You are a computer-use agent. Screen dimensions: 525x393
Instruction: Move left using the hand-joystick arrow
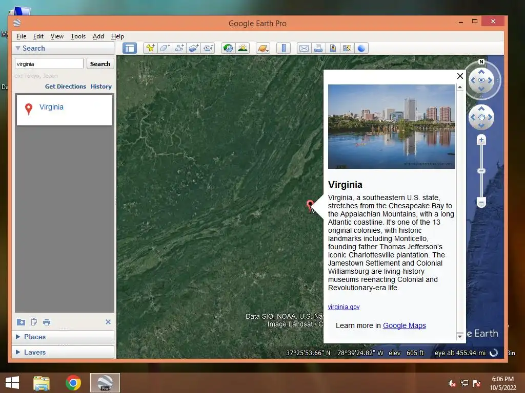(473, 117)
